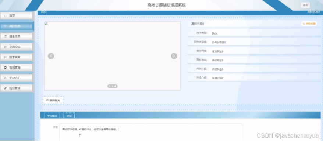Click the calendar icon beside 招生信息
Viewport: 323px width, 141px height.
[6, 37]
